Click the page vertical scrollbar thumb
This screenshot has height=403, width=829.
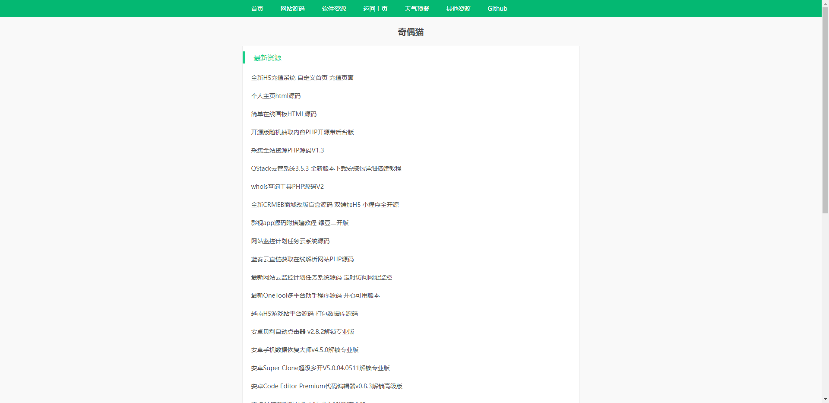point(825,110)
